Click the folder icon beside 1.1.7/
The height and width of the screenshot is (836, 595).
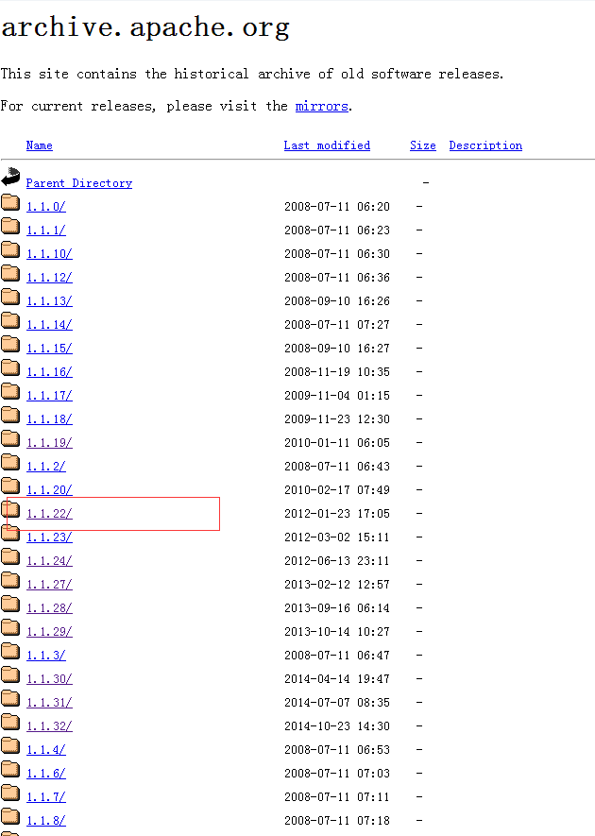10,793
